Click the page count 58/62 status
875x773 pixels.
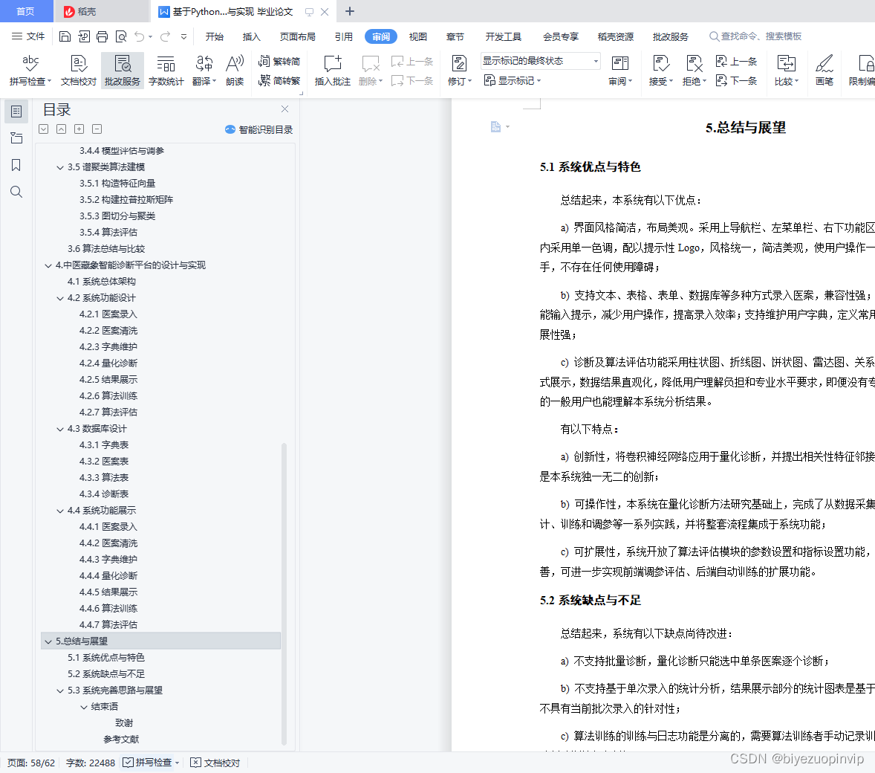(x=31, y=763)
